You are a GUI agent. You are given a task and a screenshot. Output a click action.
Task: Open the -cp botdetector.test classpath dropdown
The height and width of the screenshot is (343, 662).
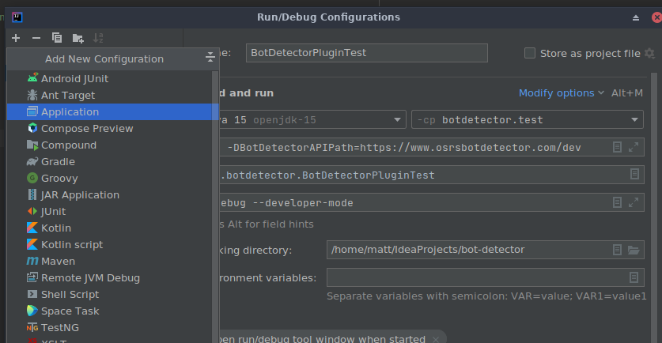[x=528, y=120]
